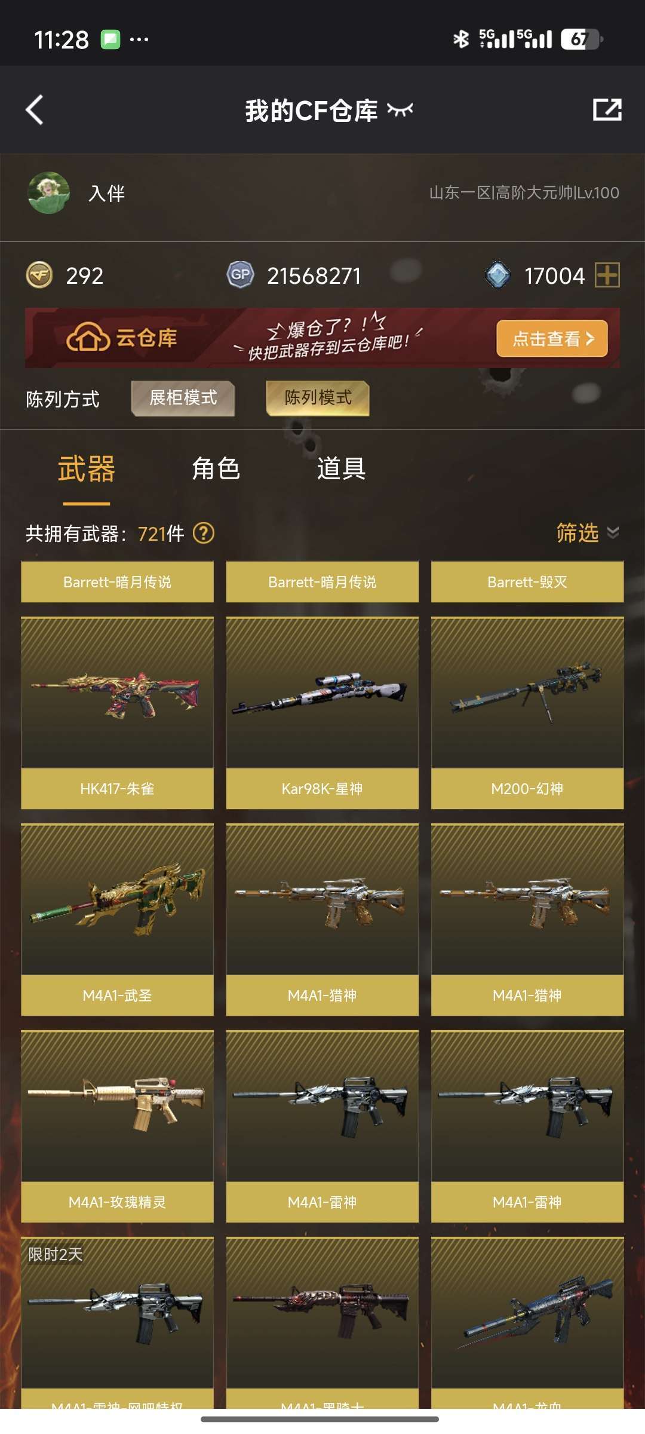Tap the diamond currency icon
Viewport: 645px width, 1434px height.
[498, 275]
